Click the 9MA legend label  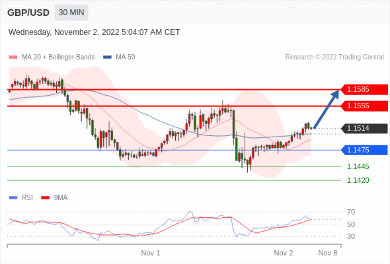(61, 198)
